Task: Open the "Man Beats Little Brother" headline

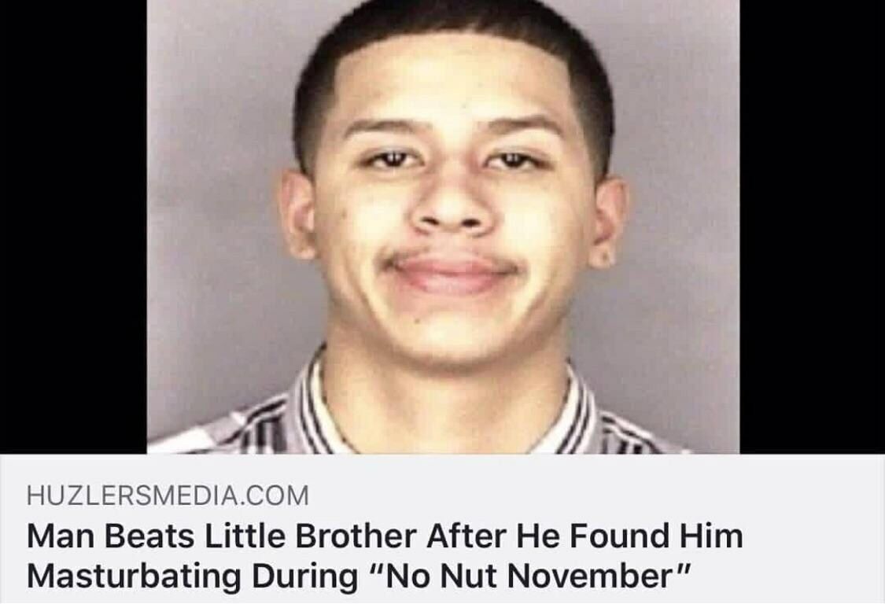Action: (385, 555)
